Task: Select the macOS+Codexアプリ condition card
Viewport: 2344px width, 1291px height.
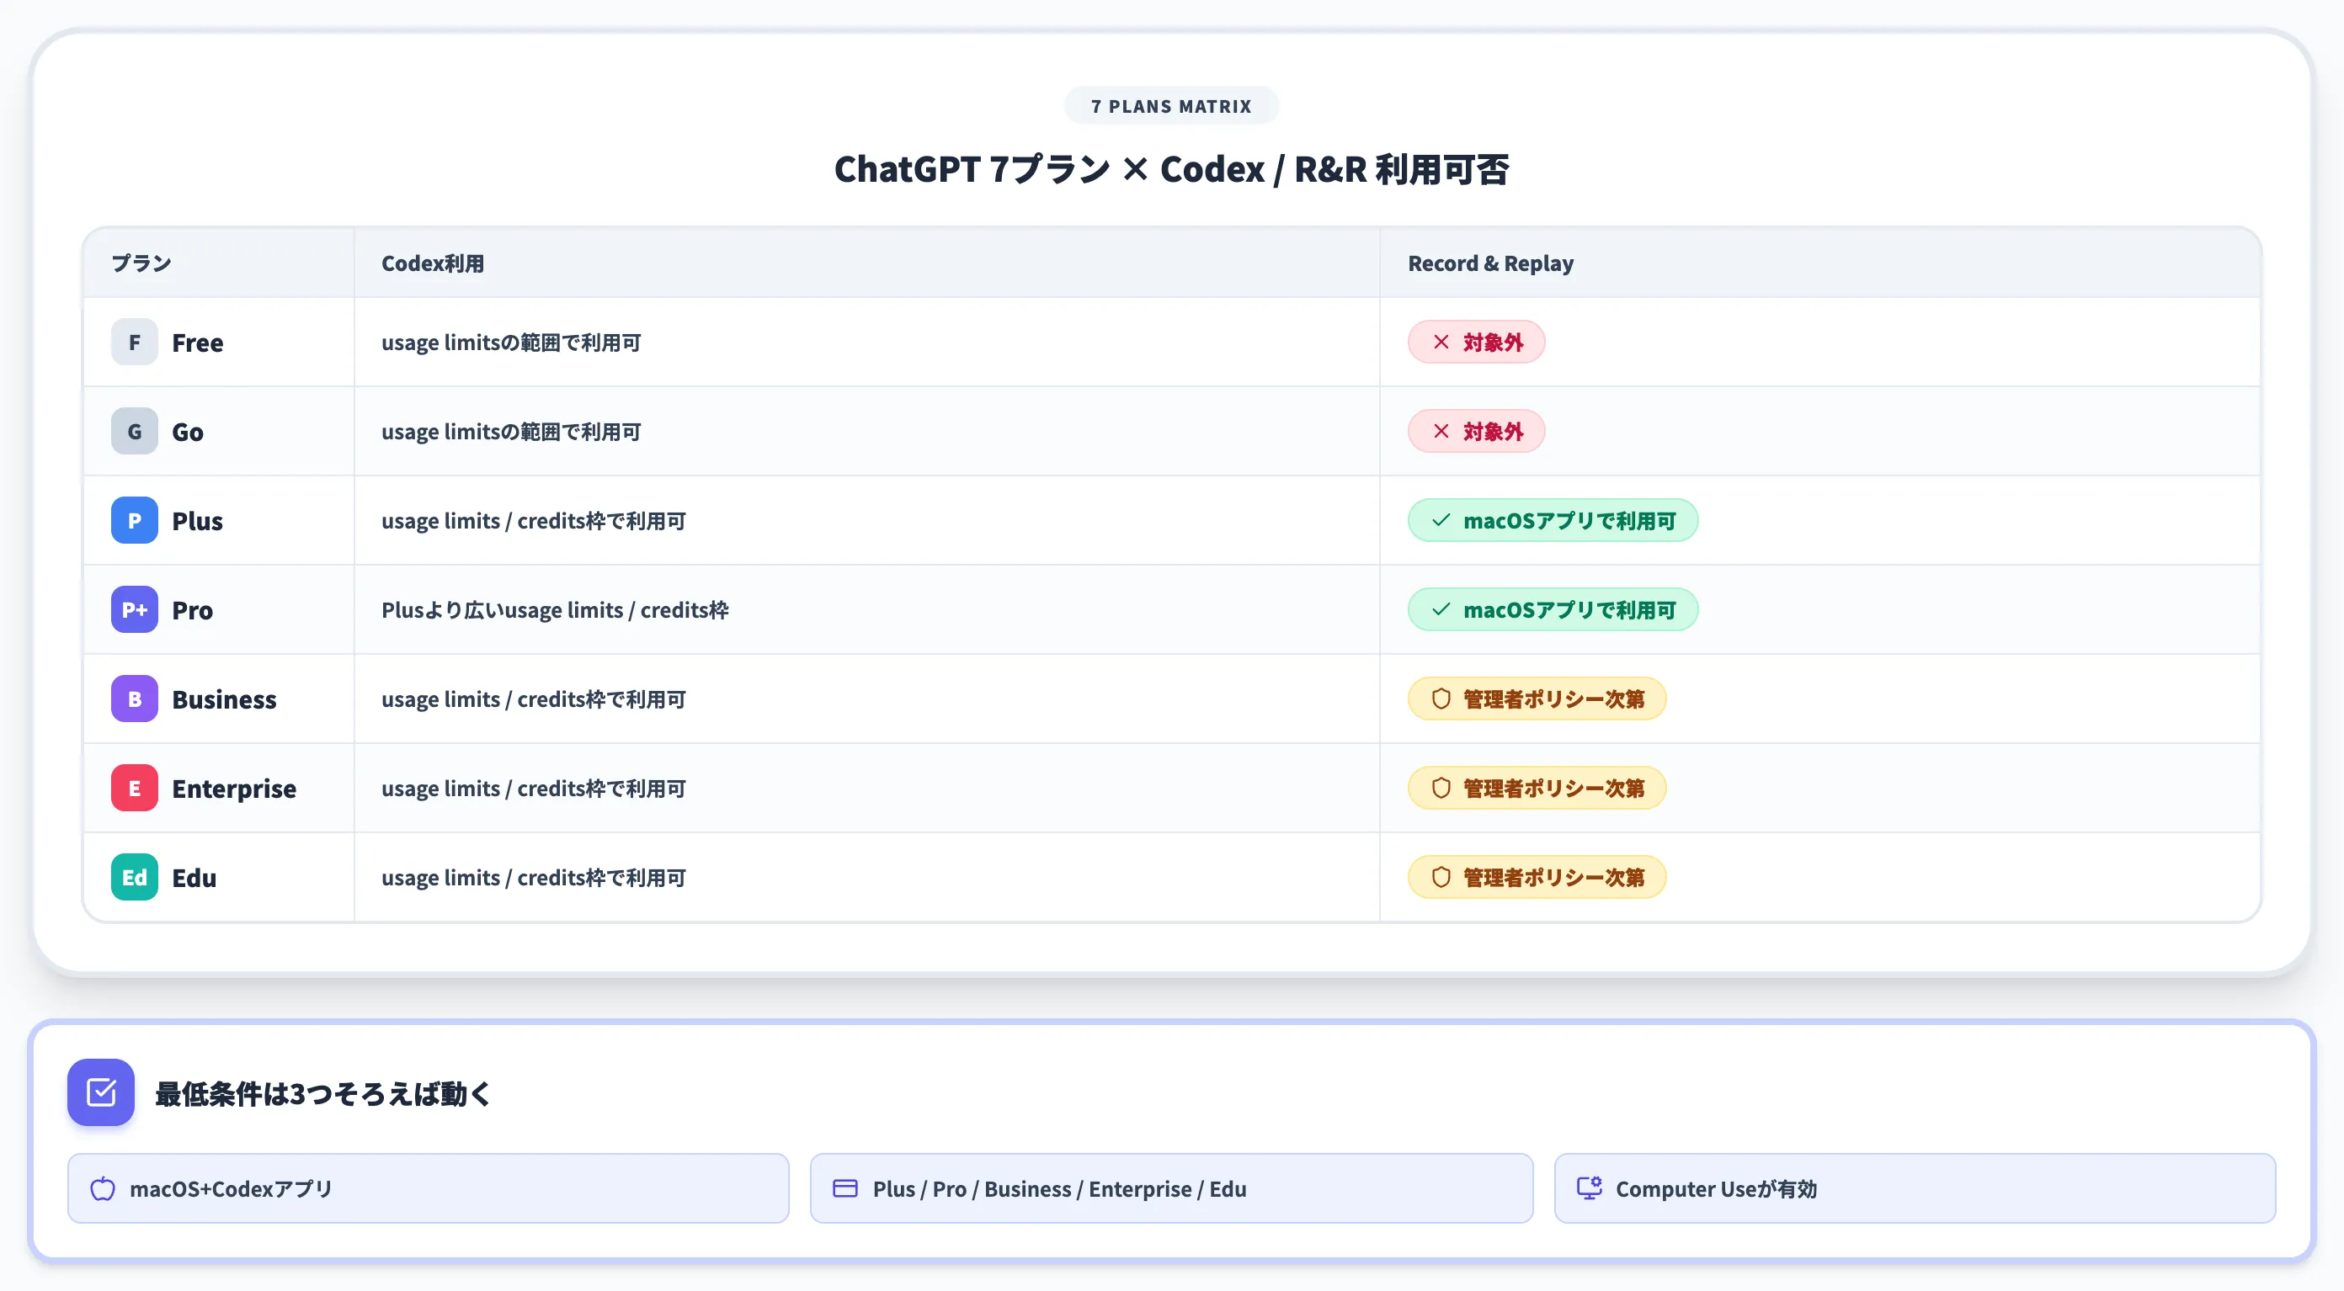Action: [x=428, y=1188]
